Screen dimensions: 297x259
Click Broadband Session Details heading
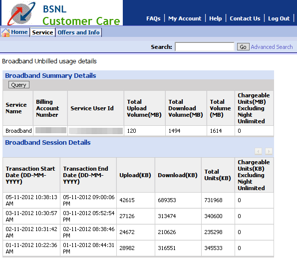tap(48, 142)
